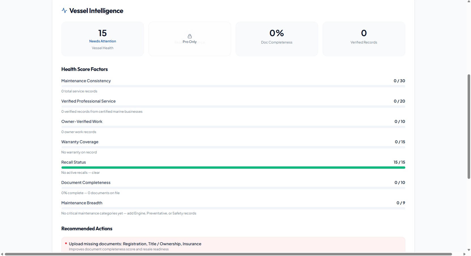
Task: Click the 0% Doc Completeness value
Action: tap(277, 33)
